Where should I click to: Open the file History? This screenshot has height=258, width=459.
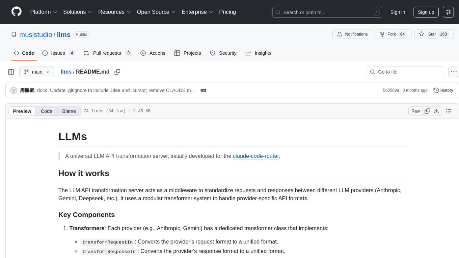443,91
